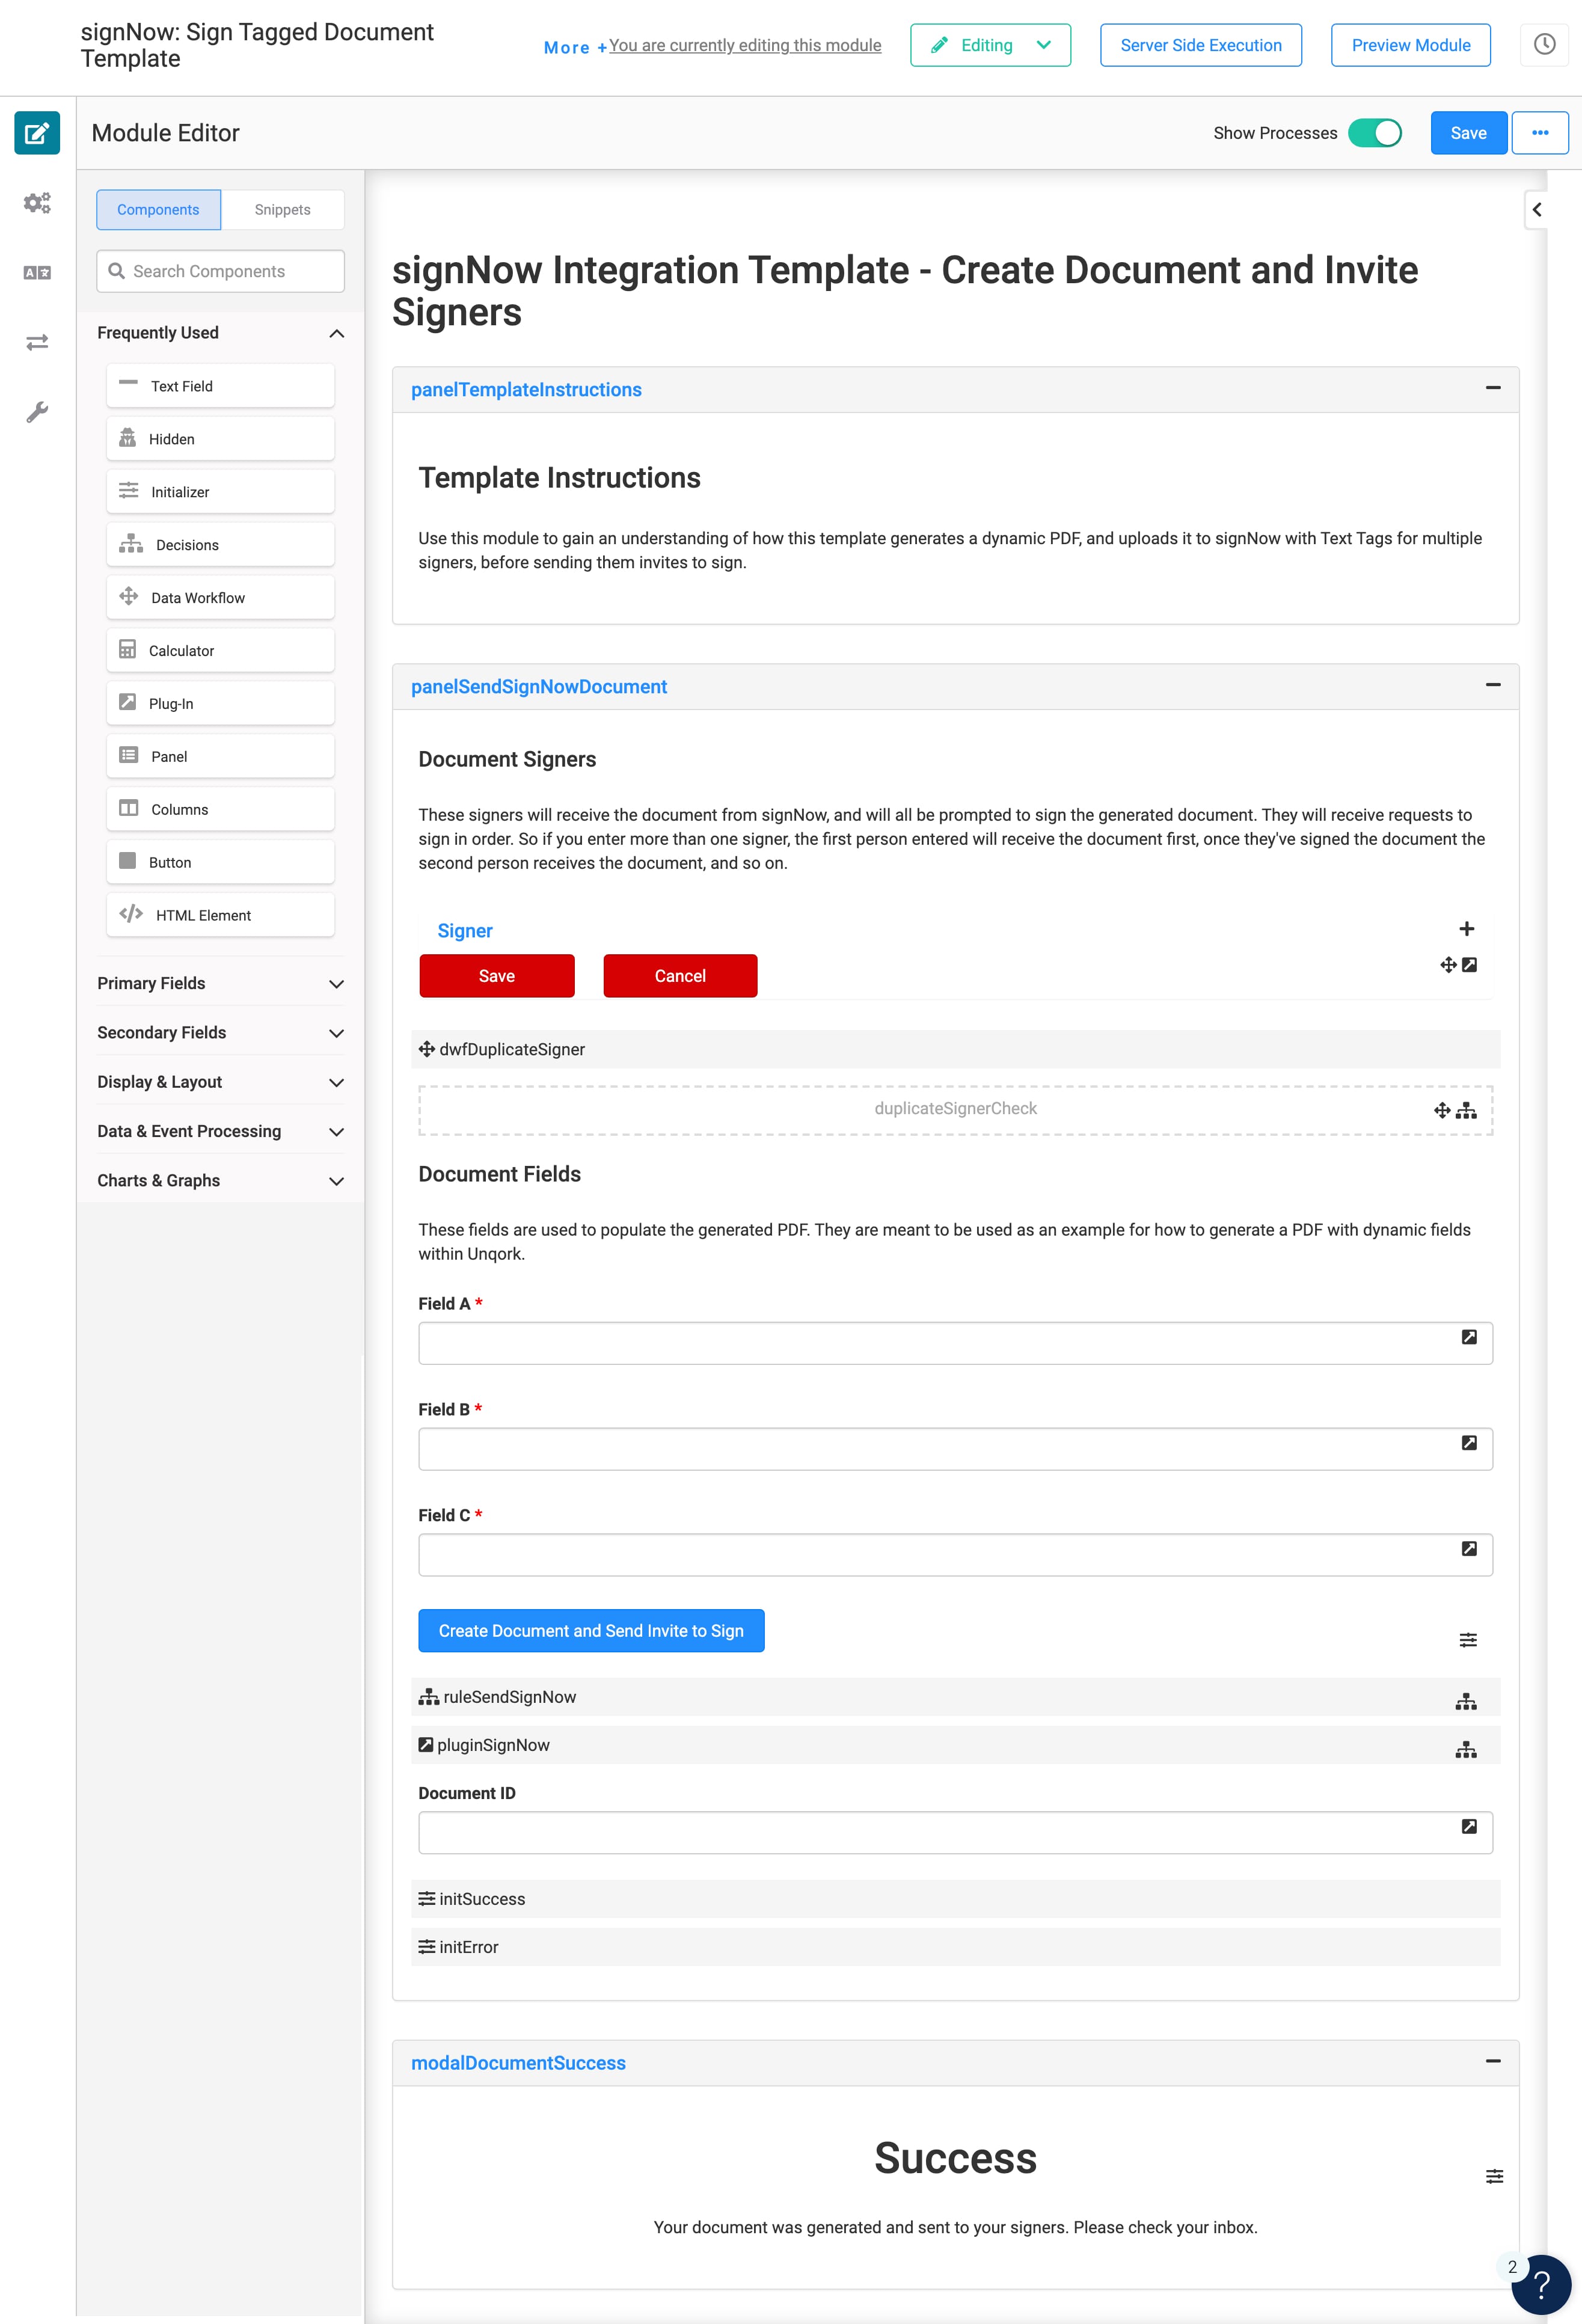Add the Calculator component
1582x2324 pixels.
(x=220, y=651)
